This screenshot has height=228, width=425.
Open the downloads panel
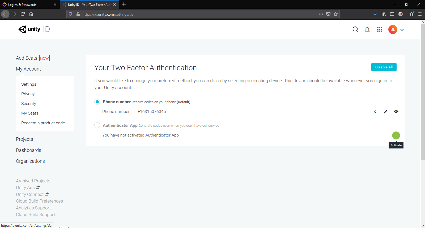tap(375, 14)
